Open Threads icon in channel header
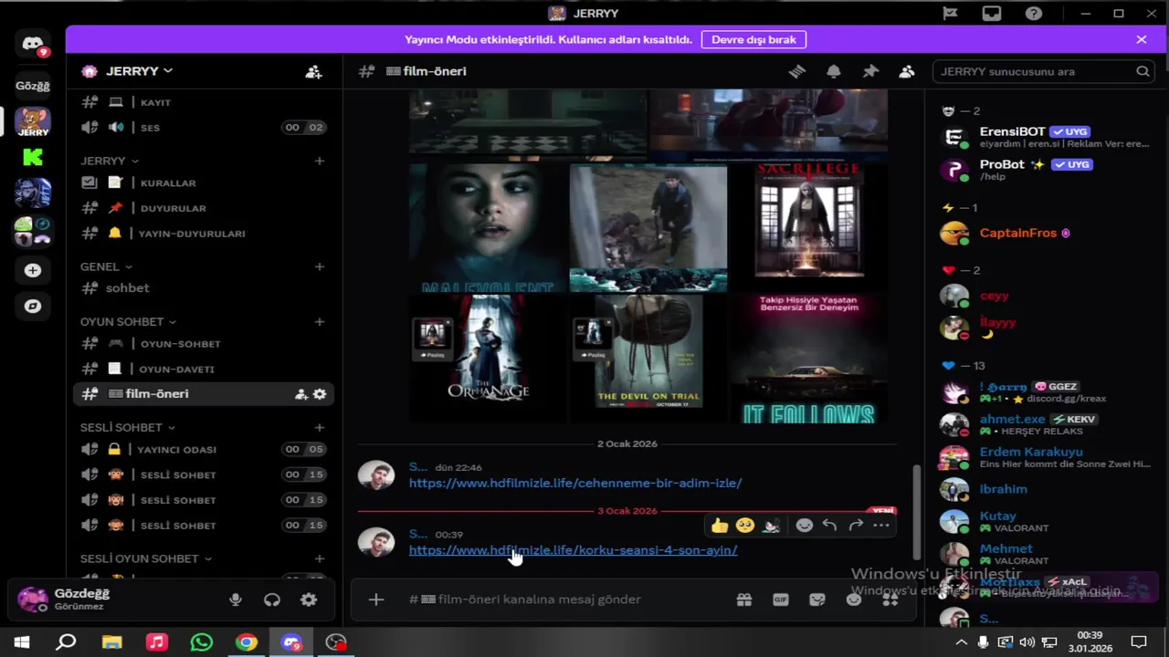This screenshot has width=1169, height=657. point(797,71)
